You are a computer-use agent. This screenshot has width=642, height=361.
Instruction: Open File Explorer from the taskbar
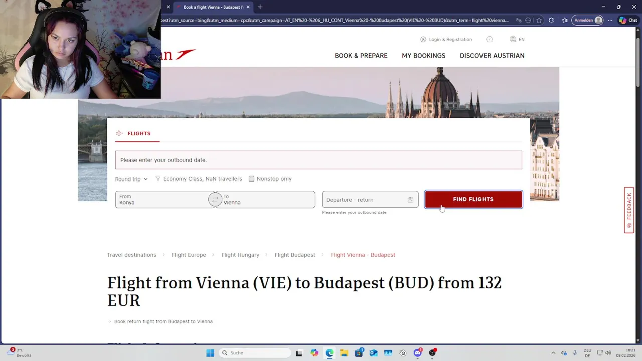(344, 353)
